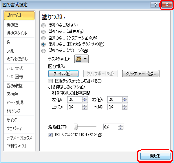Increase the 下(M) offset spinner
174x163 pixels.
(125, 106)
